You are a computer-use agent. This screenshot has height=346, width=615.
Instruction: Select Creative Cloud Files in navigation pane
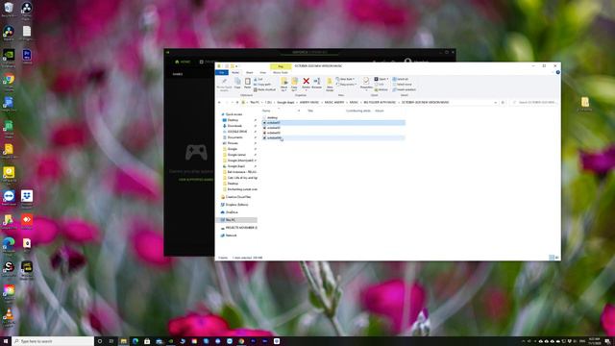click(x=237, y=197)
